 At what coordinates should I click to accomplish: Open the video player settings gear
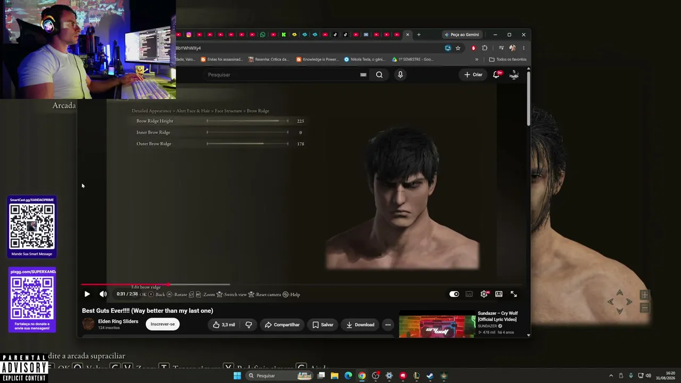click(x=484, y=294)
